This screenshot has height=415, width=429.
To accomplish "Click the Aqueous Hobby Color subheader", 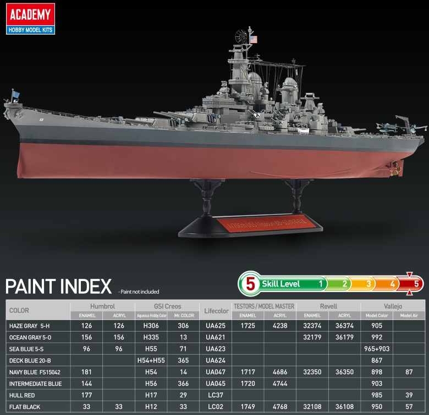I will pyautogui.click(x=152, y=315).
